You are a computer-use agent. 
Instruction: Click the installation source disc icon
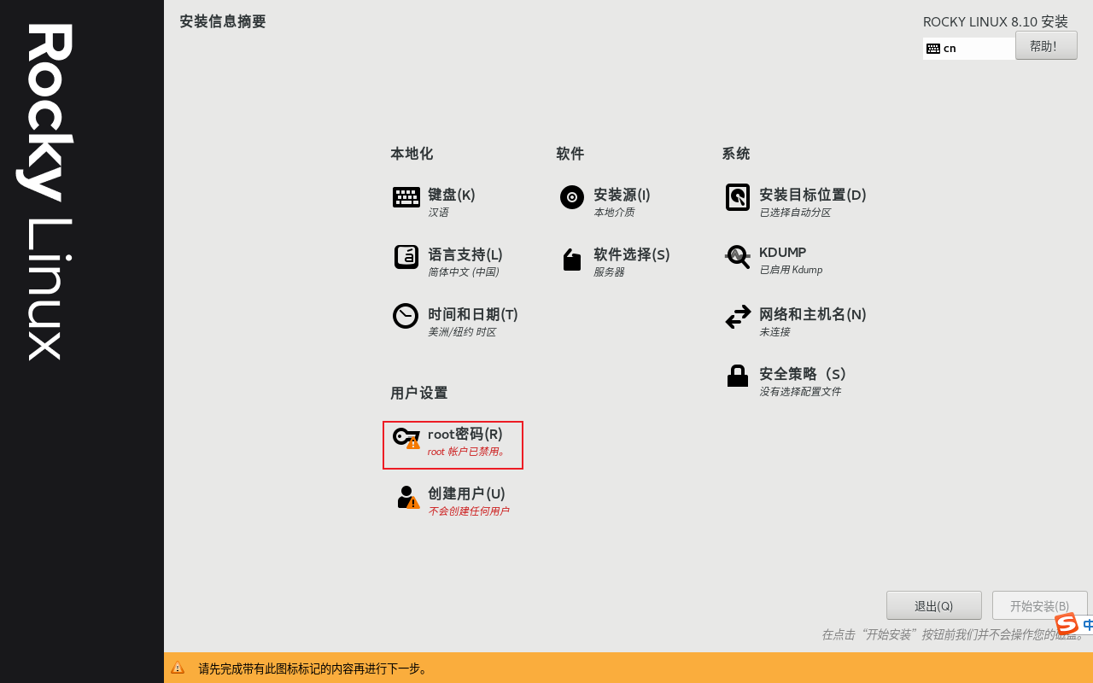point(572,197)
